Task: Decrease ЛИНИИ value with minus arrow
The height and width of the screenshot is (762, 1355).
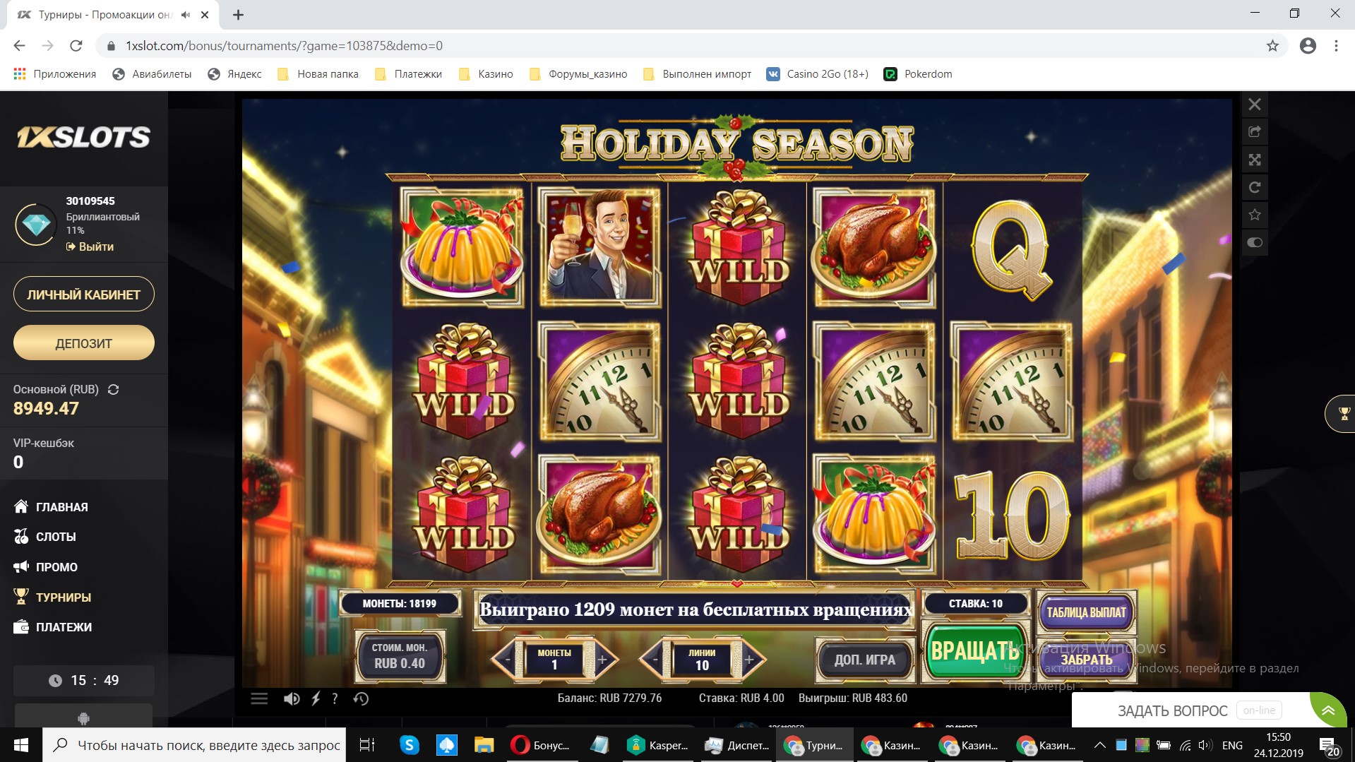Action: click(654, 660)
